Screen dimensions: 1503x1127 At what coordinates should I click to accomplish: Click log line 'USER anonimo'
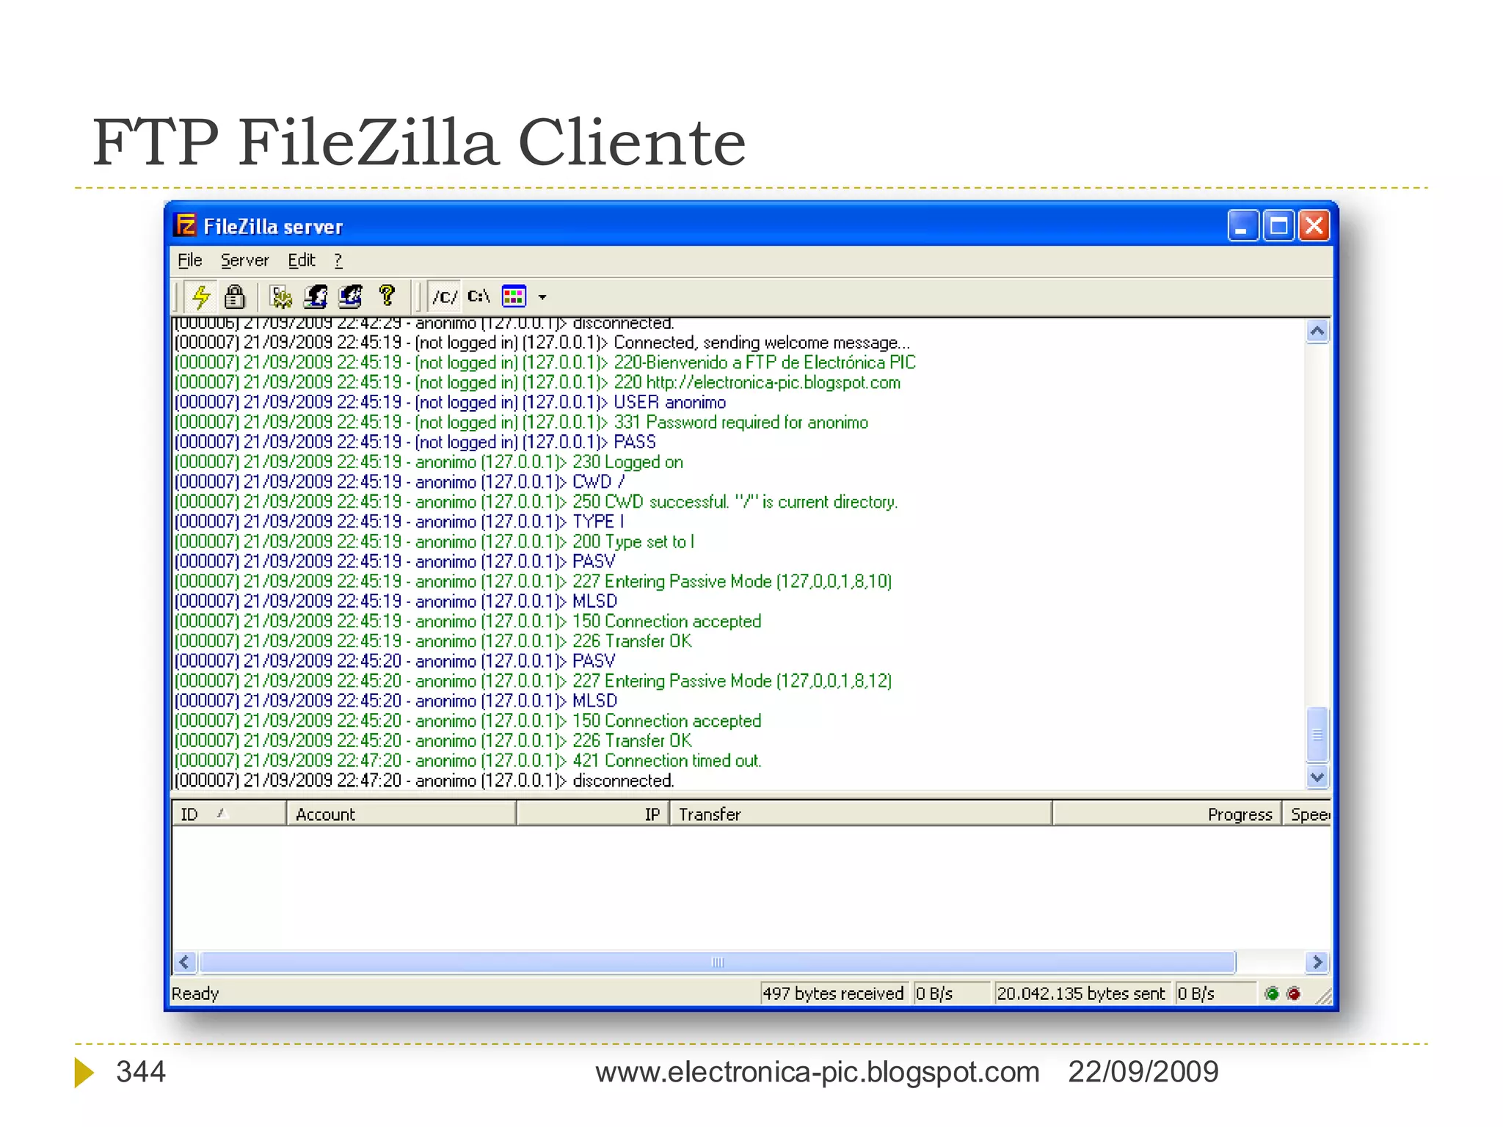pyautogui.click(x=450, y=402)
